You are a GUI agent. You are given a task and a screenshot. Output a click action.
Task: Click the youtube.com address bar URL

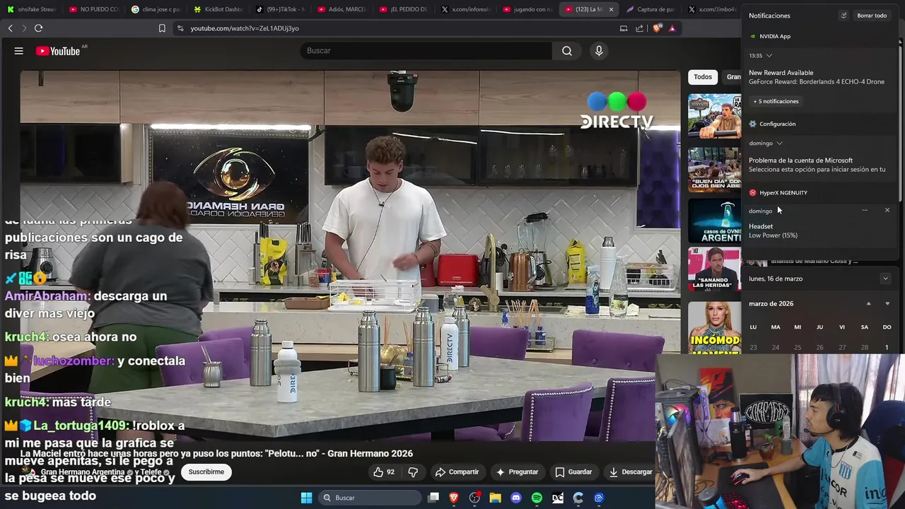(x=245, y=28)
